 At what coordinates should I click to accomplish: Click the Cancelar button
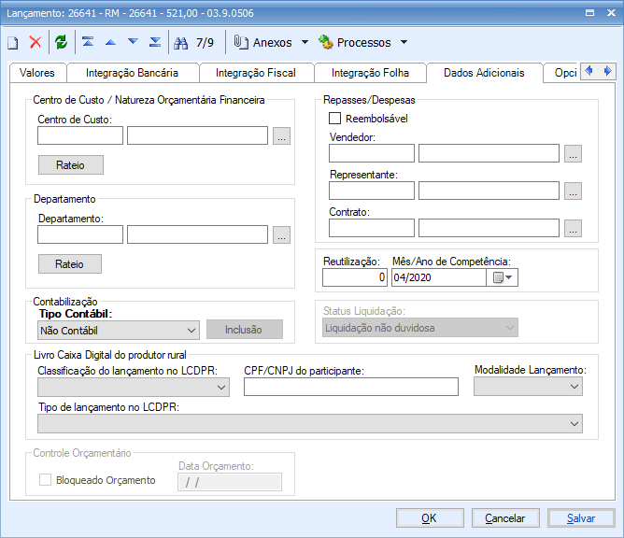pos(505,518)
